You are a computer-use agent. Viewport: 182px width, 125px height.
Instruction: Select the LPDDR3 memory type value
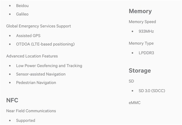point(146,53)
